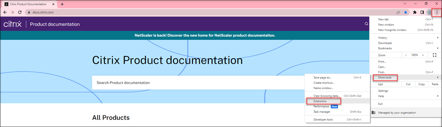The height and width of the screenshot is (127, 442).
Task: Click the share page icon in address bar
Action: coord(398,12)
